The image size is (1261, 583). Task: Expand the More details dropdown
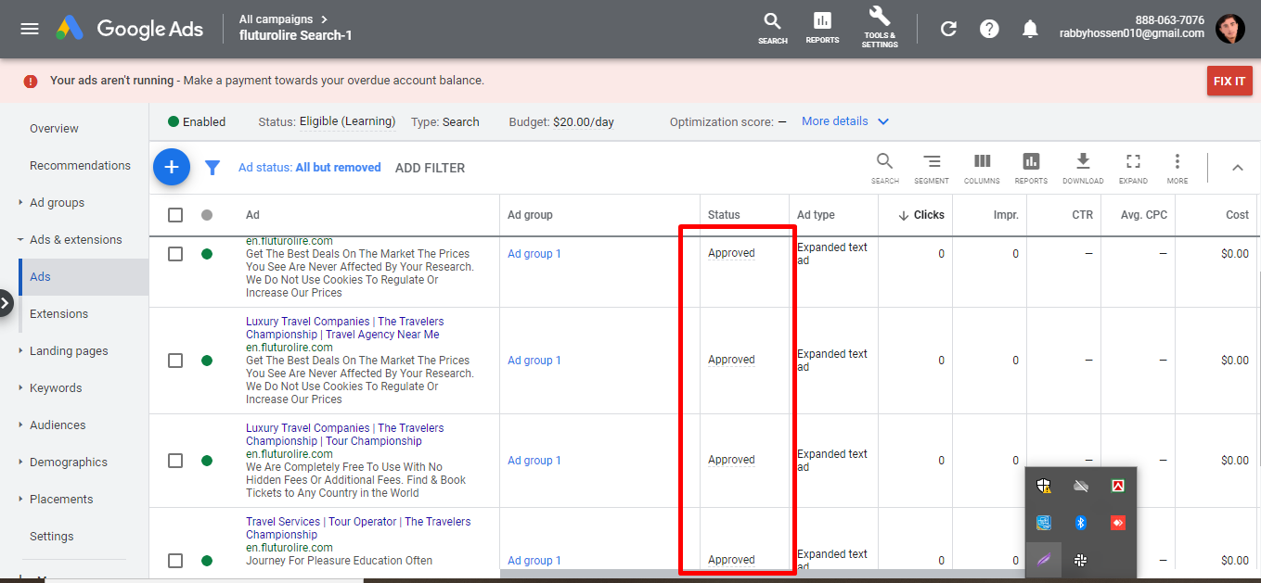845,121
